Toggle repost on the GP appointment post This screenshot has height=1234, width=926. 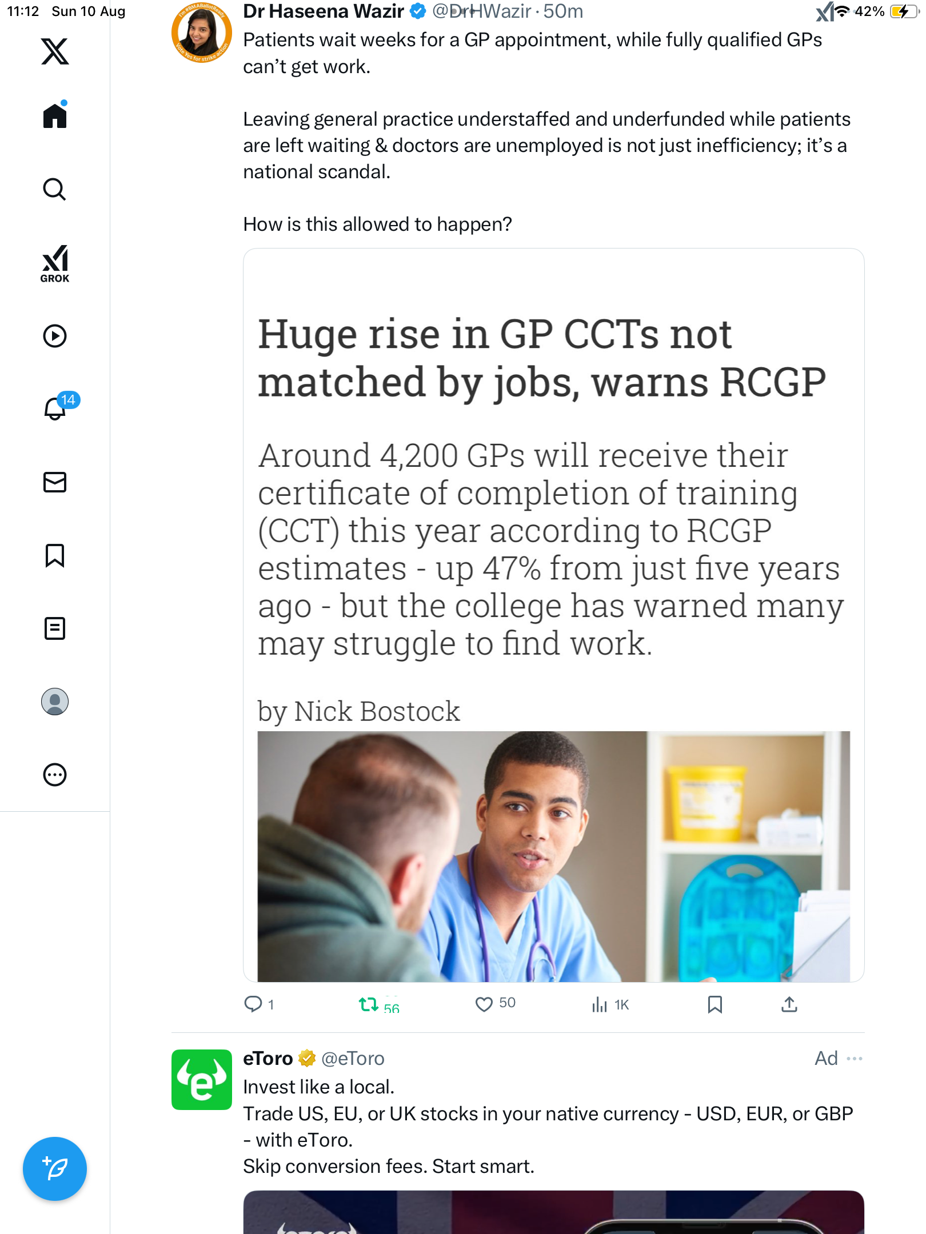(x=369, y=1004)
